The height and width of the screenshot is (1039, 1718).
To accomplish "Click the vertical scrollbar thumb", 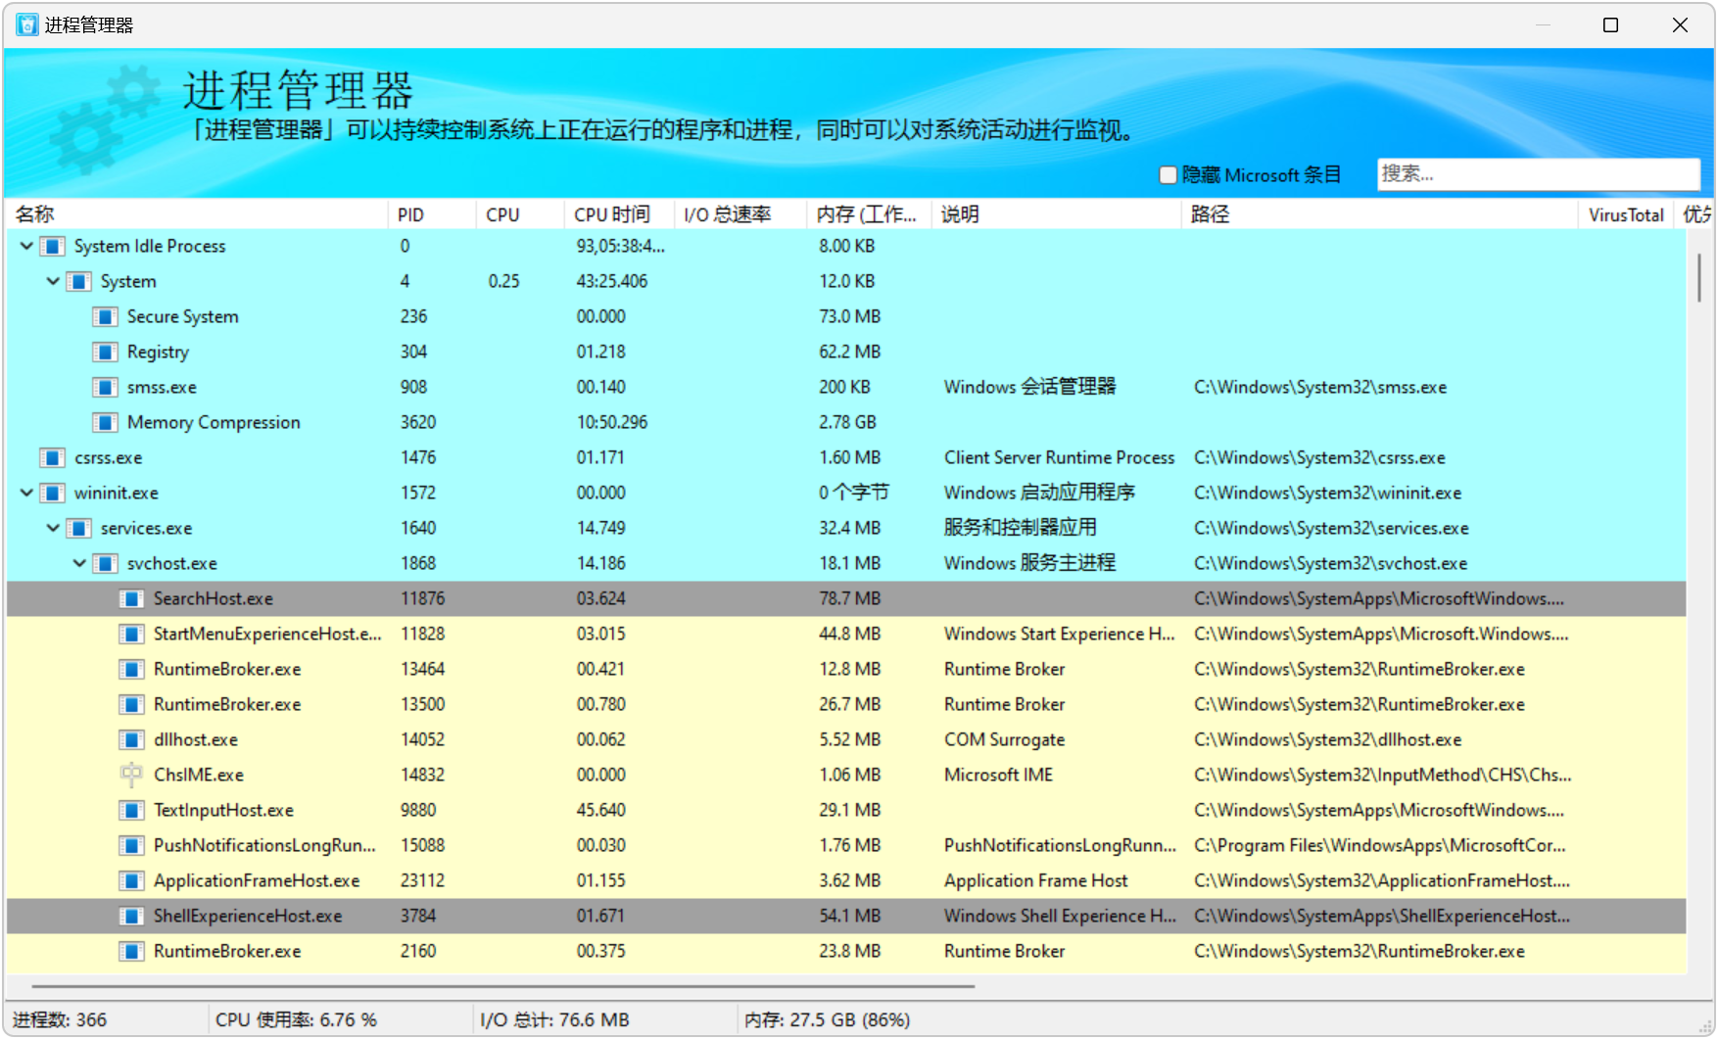I will click(x=1699, y=277).
